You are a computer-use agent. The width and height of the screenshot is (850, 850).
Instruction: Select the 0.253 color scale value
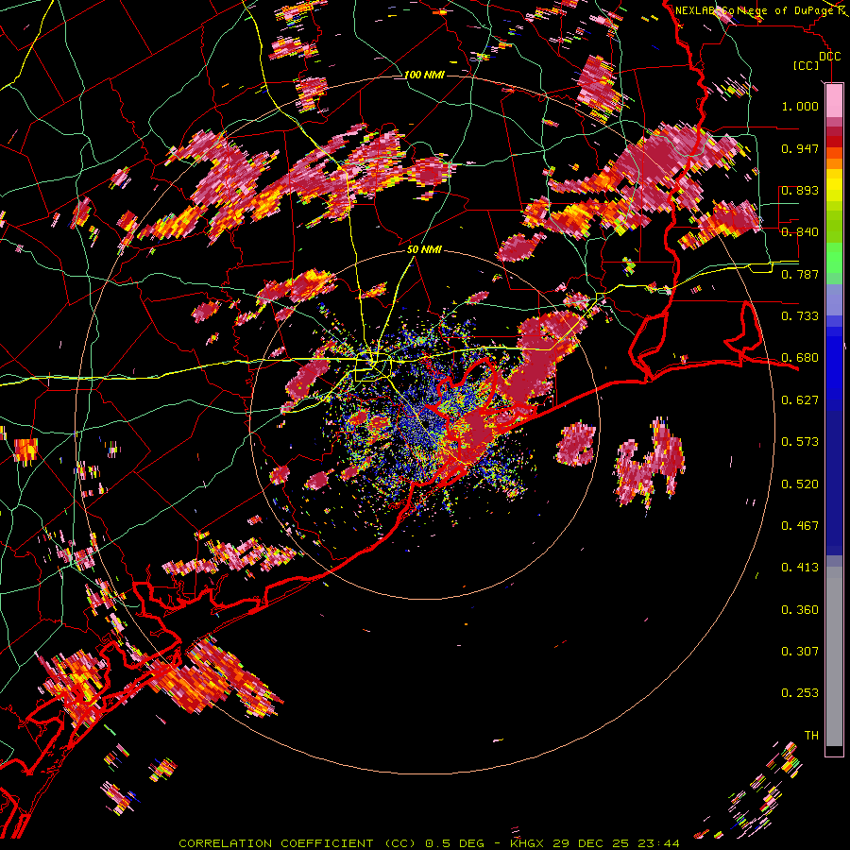(800, 693)
